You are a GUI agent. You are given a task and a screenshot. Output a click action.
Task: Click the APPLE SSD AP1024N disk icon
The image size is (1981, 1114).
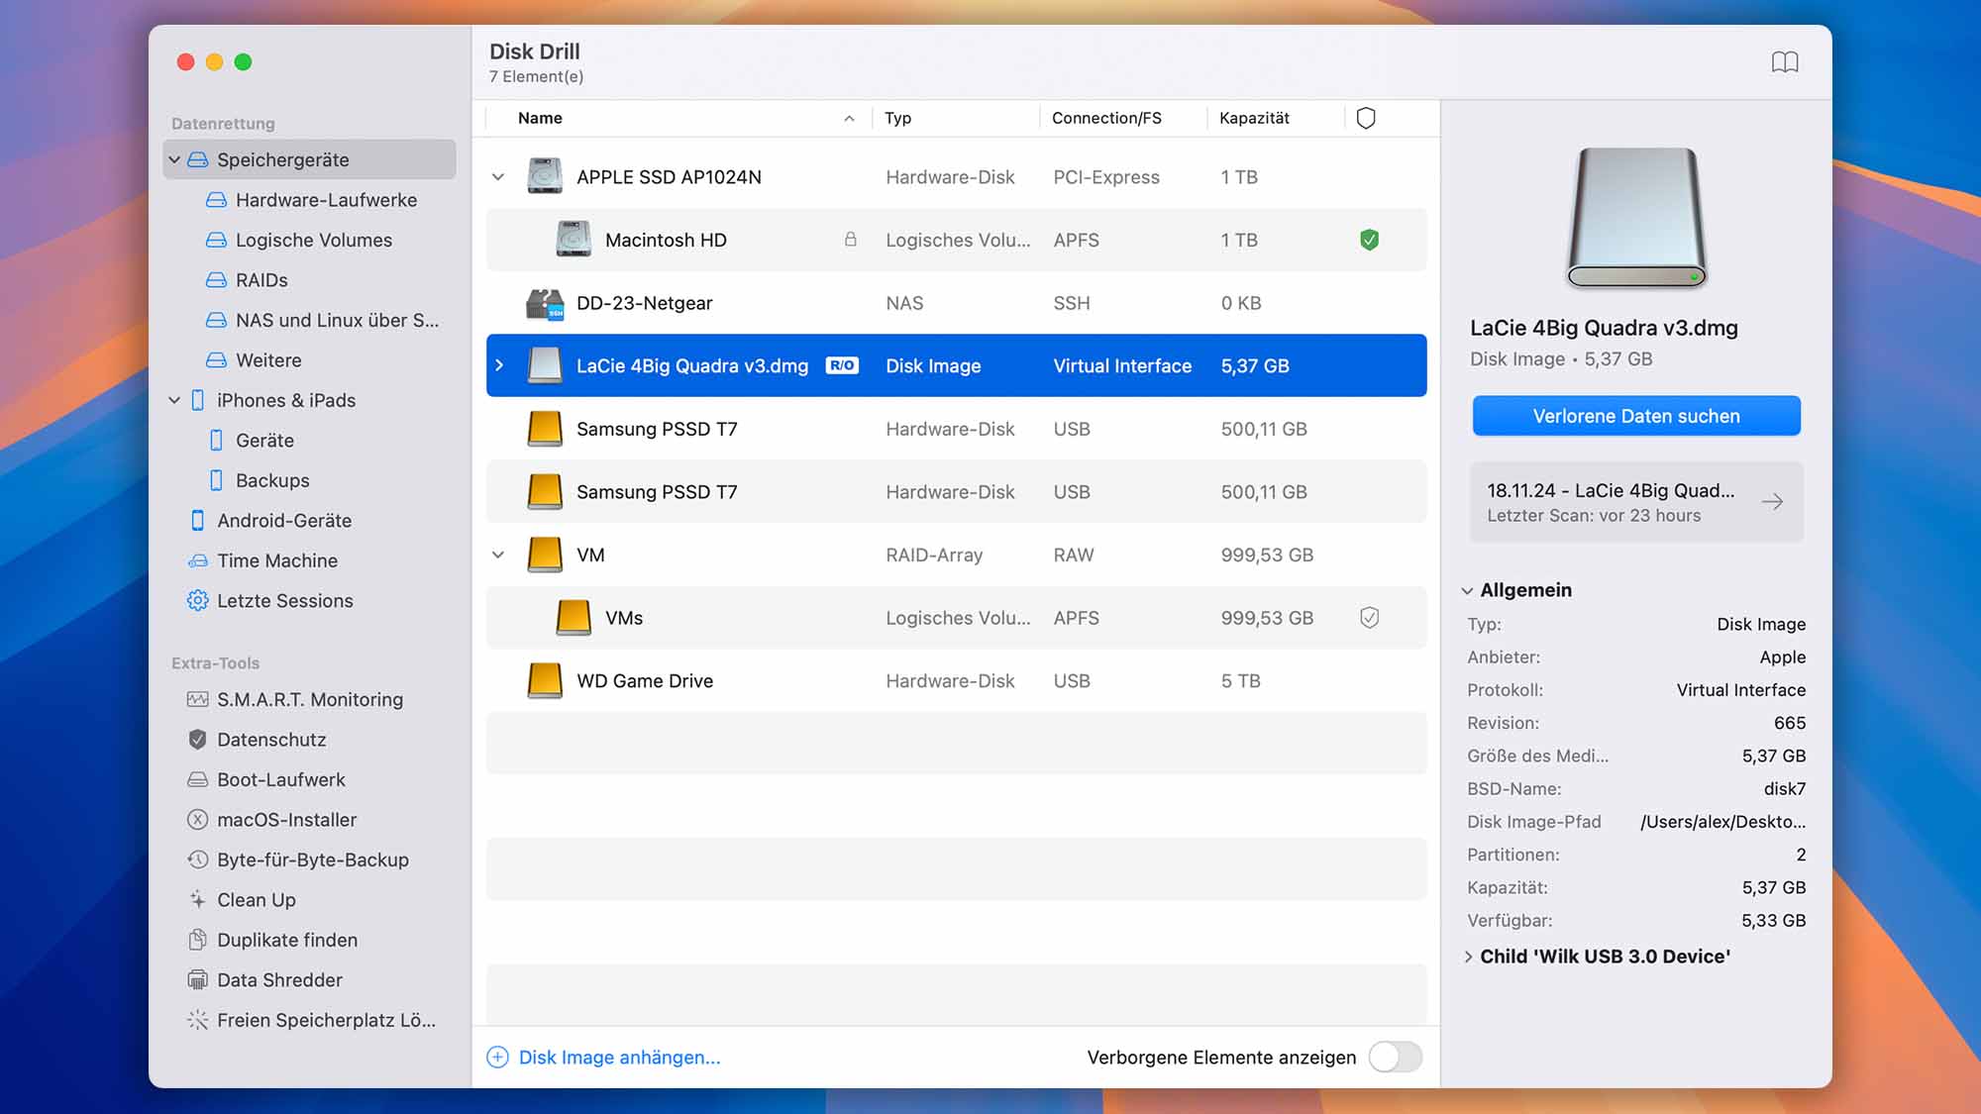tap(545, 176)
